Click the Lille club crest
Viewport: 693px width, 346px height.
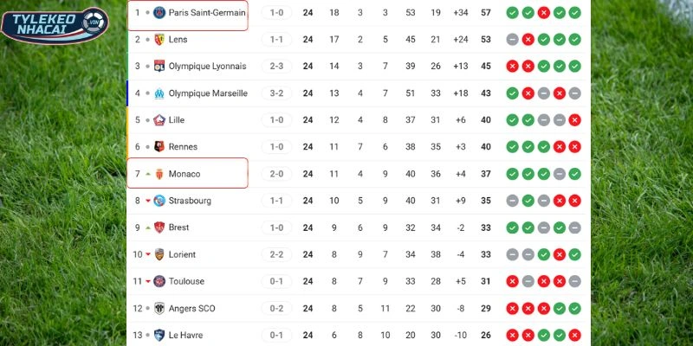pos(159,120)
